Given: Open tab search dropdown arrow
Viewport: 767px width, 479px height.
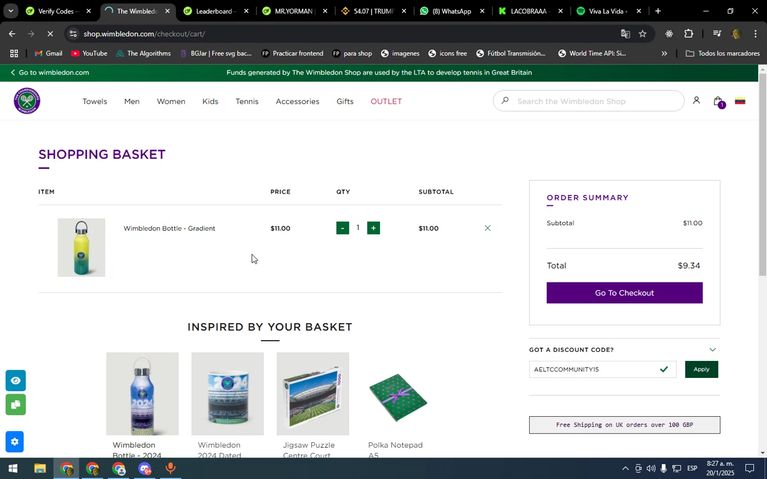Looking at the screenshot, I should 11,11.
